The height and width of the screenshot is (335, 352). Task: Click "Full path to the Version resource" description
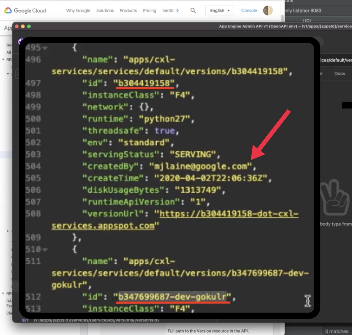[x=208, y=331]
